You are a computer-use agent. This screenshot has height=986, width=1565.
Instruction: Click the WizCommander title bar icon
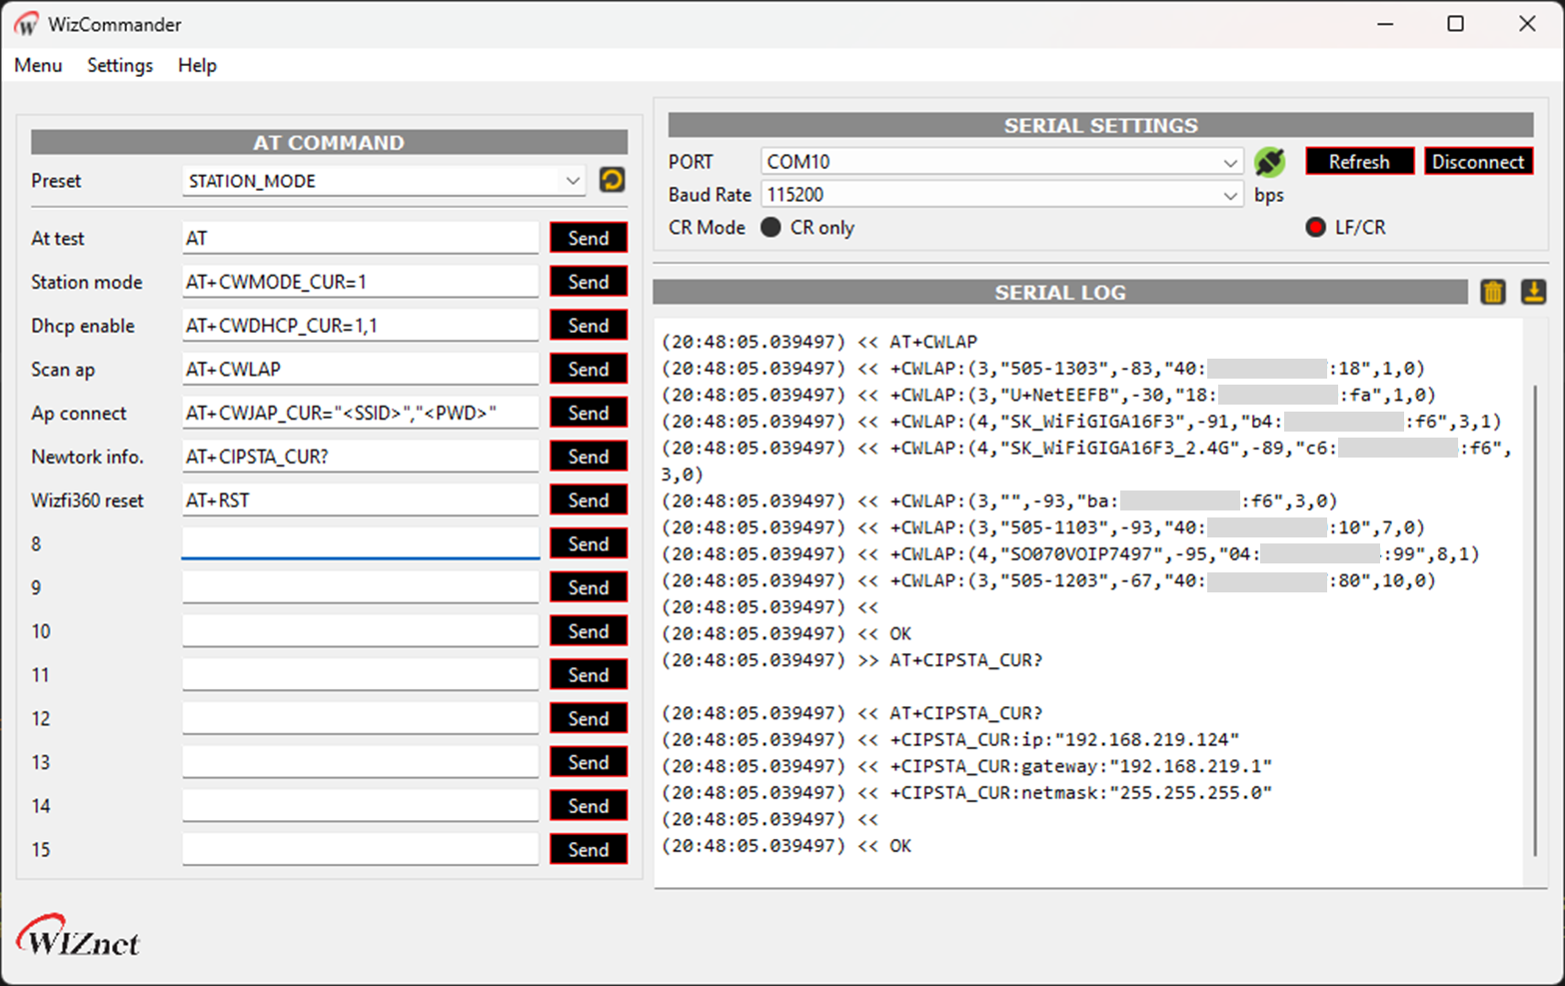coord(25,23)
